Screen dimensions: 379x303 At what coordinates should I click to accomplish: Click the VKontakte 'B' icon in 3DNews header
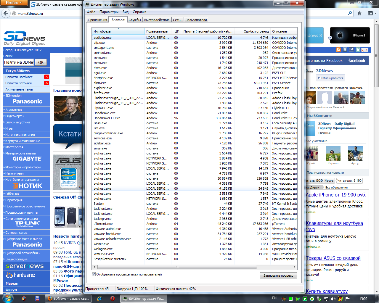(x=345, y=50)
